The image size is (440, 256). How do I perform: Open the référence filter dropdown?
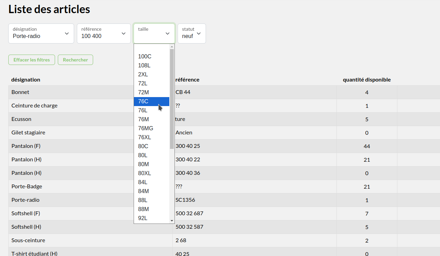click(104, 34)
